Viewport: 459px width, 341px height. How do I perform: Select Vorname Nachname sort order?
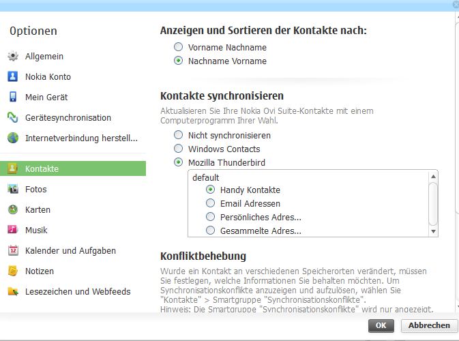pos(178,47)
